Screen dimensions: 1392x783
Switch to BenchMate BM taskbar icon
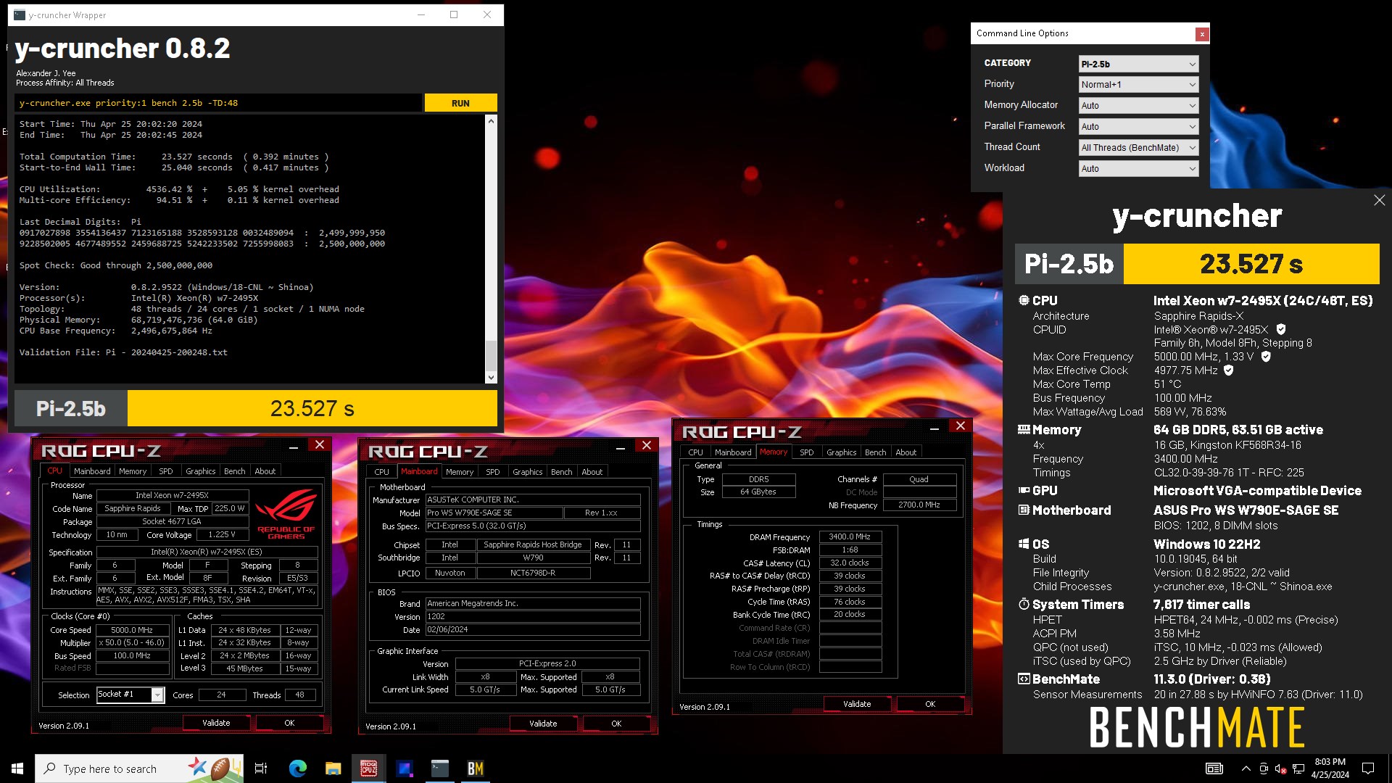pyautogui.click(x=475, y=768)
